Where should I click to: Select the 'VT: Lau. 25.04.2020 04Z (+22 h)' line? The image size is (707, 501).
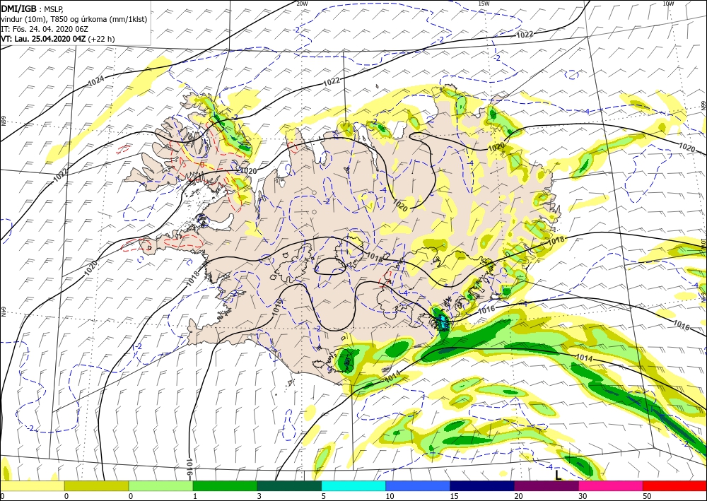pos(58,39)
